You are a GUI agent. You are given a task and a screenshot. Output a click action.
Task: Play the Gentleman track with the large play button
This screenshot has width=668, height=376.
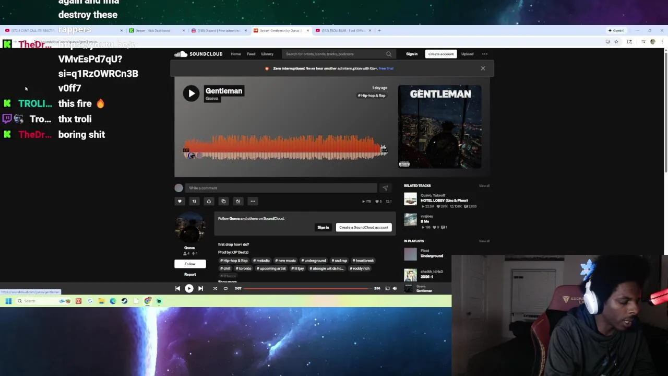[x=191, y=93]
